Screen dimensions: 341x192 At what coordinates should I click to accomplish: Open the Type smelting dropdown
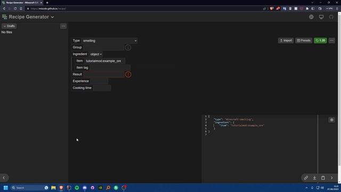click(110, 41)
